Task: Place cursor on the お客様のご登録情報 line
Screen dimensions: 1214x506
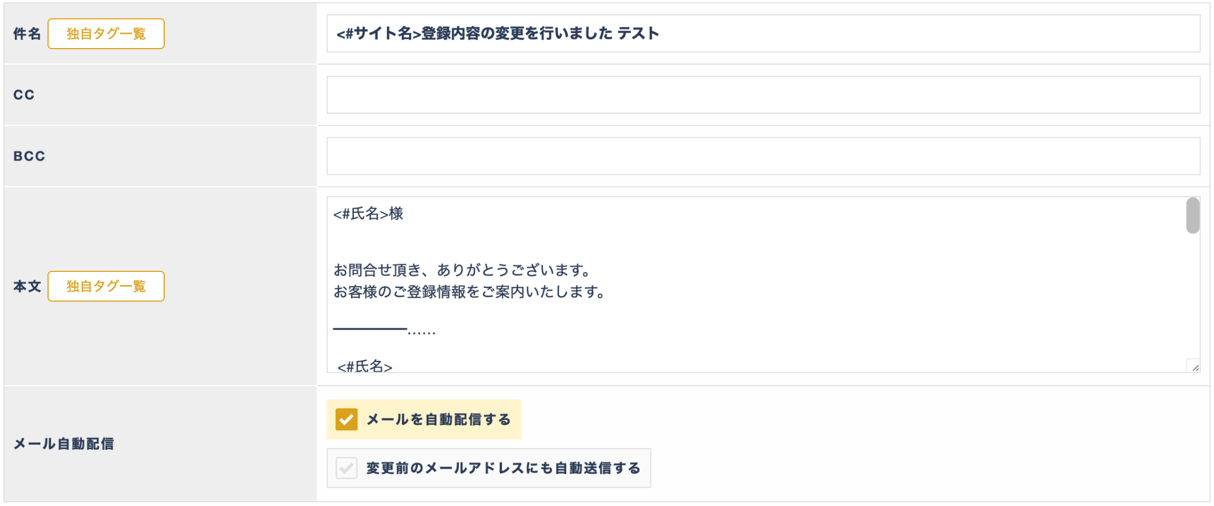Action: tap(469, 292)
